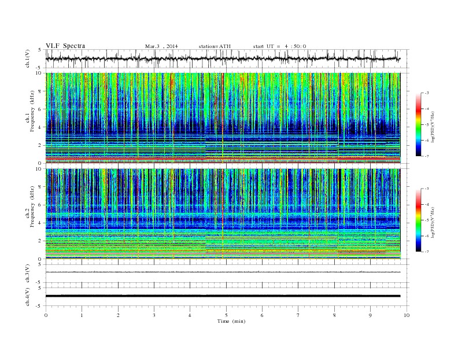Click inside the ch.1 spectrogram panel
This screenshot has width=458, height=354.
click(x=223, y=118)
